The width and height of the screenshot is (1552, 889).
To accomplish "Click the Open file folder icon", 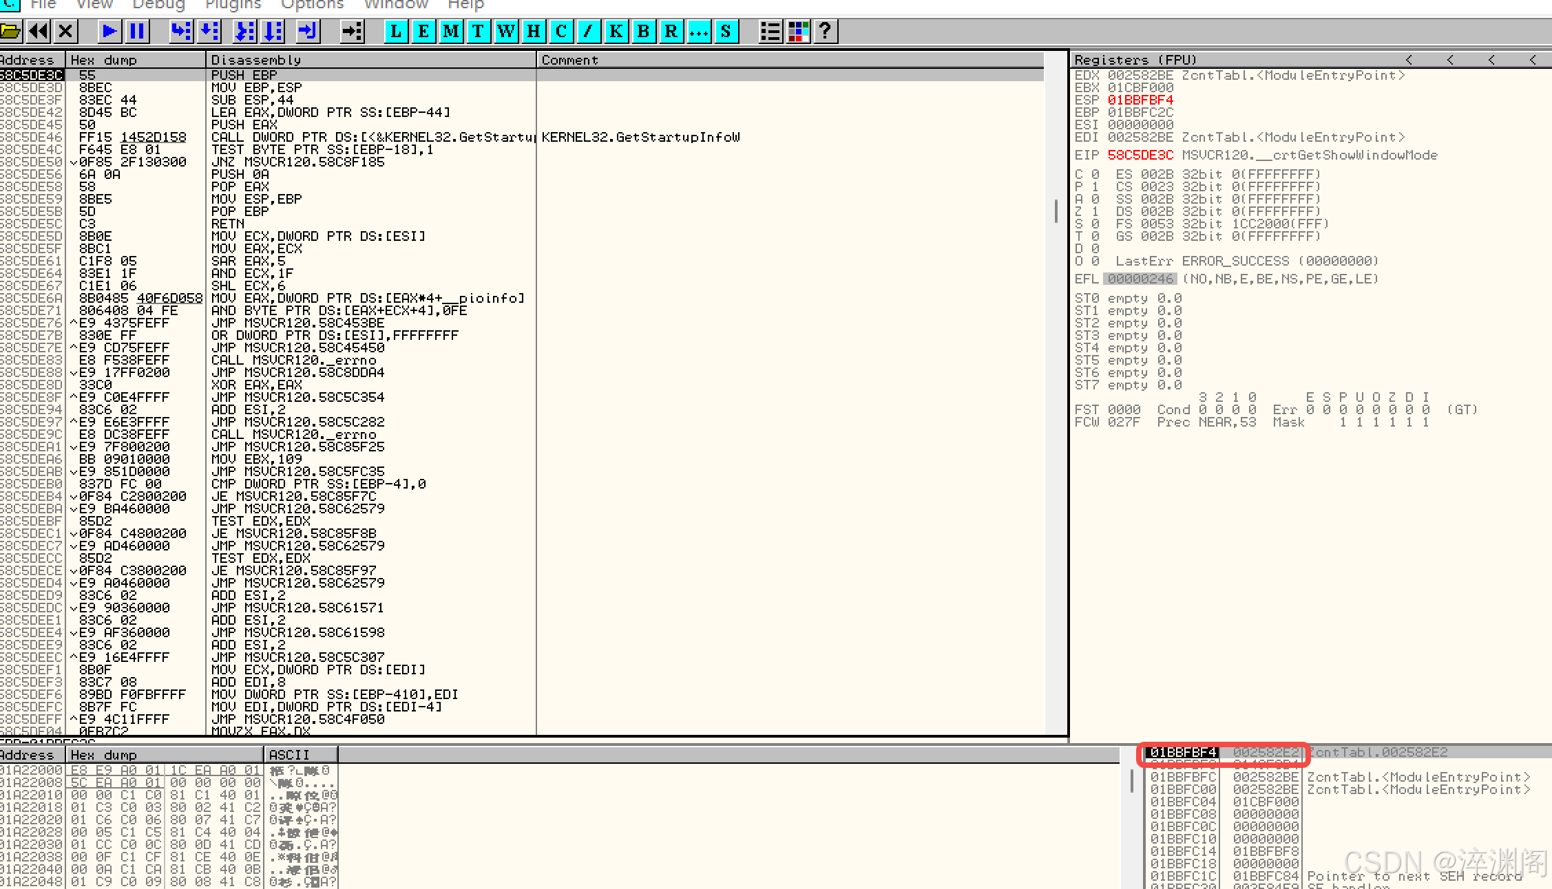I will (x=10, y=31).
